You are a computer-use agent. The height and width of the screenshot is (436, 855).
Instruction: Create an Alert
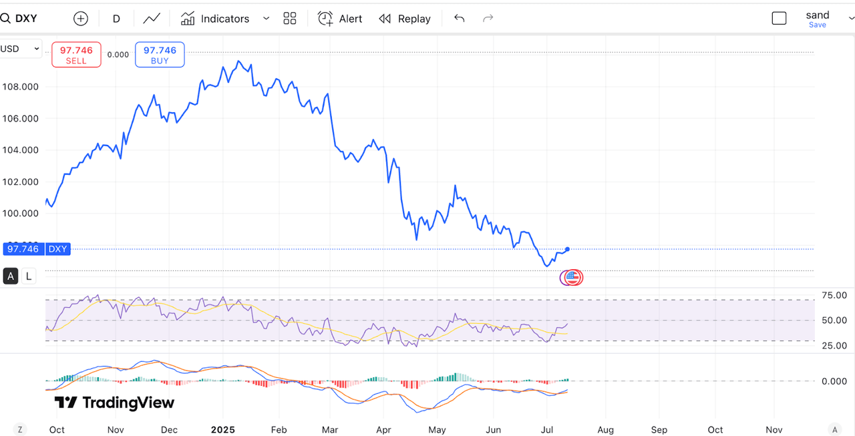tap(340, 19)
